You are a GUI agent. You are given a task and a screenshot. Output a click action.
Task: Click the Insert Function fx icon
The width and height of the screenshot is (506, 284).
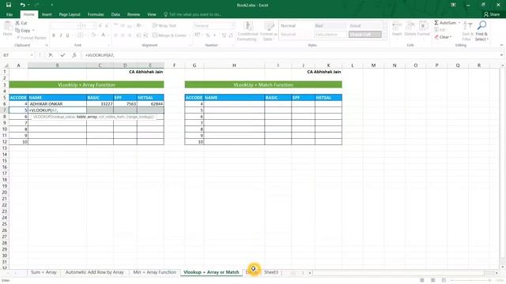[74, 55]
